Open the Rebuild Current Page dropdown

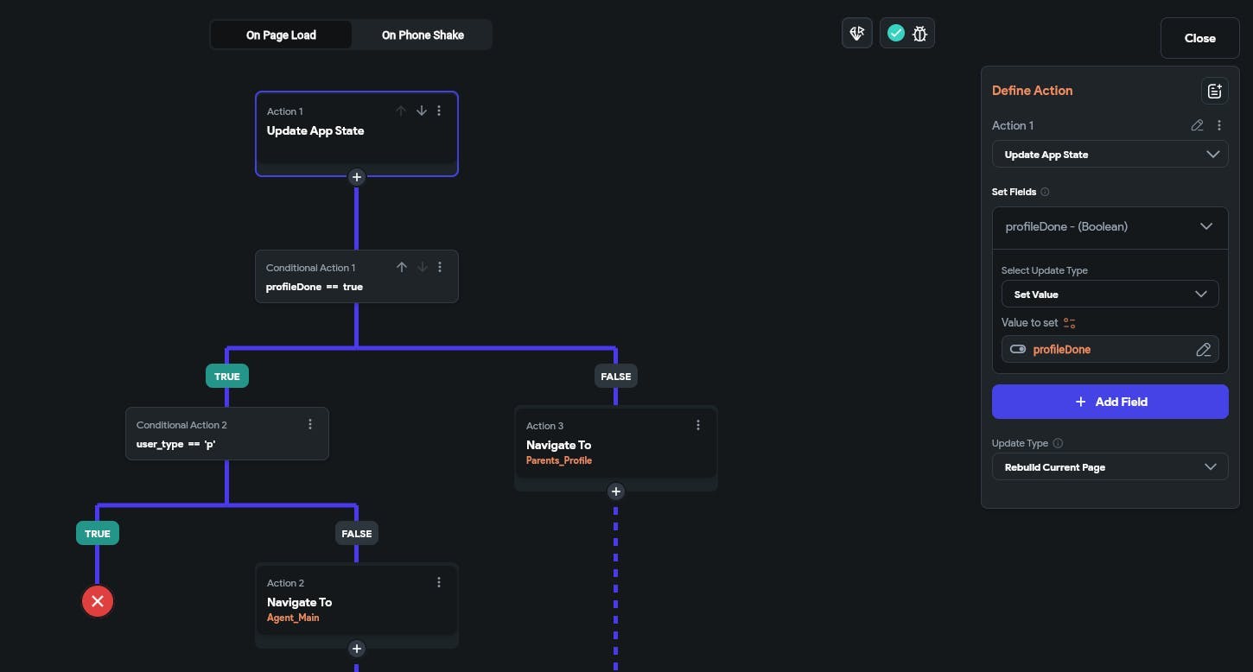1110,467
